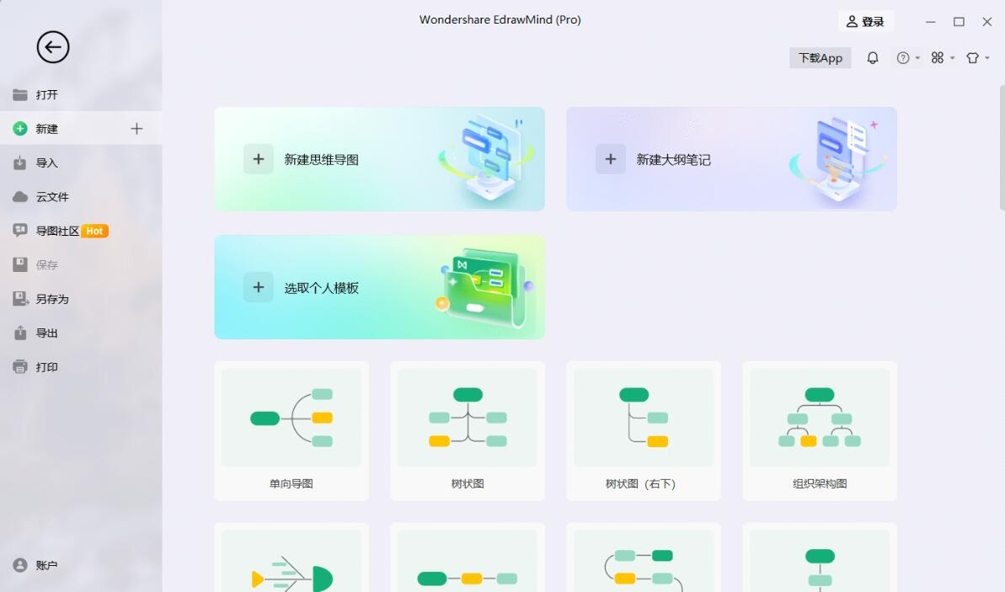Viewport: 1005px width, 592px height.
Task: Open the notification bell icon
Action: [x=873, y=57]
